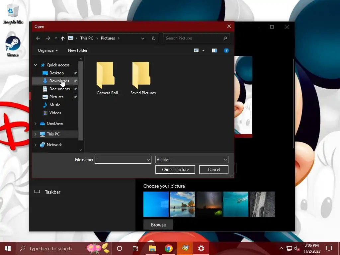Select the Steam desktop shortcut

[13, 46]
